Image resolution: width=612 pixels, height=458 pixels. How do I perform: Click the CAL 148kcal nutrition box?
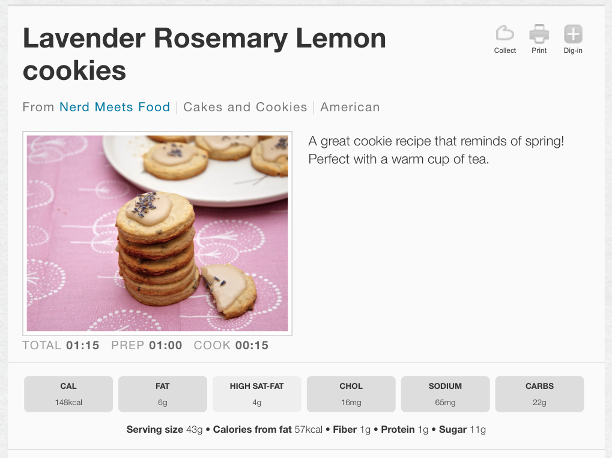(68, 394)
